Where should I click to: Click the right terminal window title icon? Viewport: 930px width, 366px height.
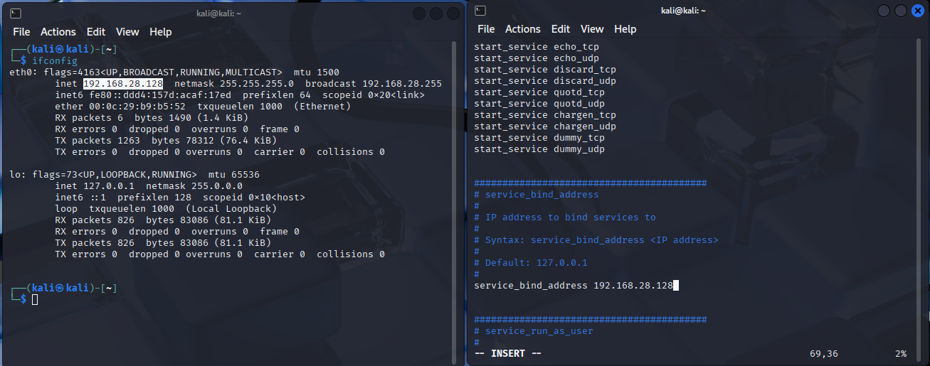coord(480,10)
